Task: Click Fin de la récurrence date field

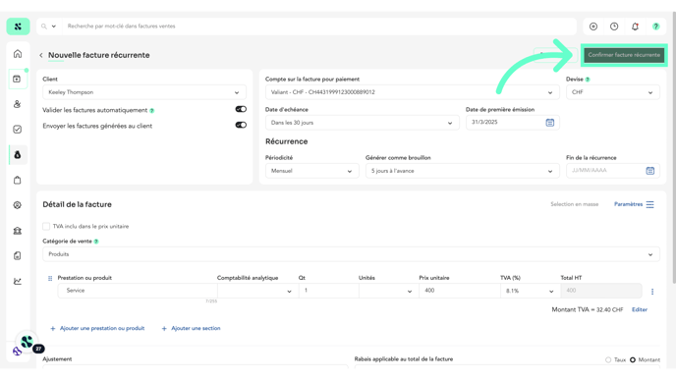Action: tap(613, 171)
